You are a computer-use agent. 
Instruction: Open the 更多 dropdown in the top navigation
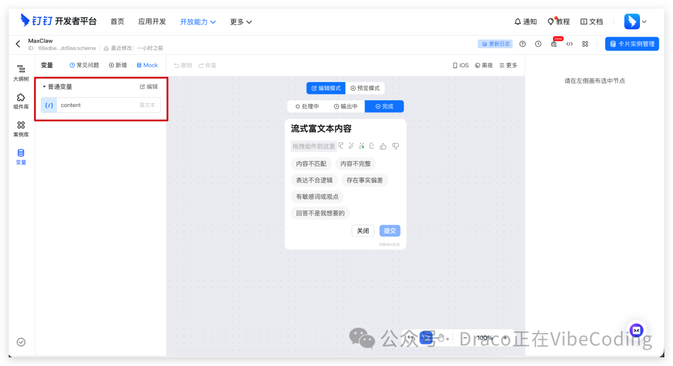[x=239, y=21]
